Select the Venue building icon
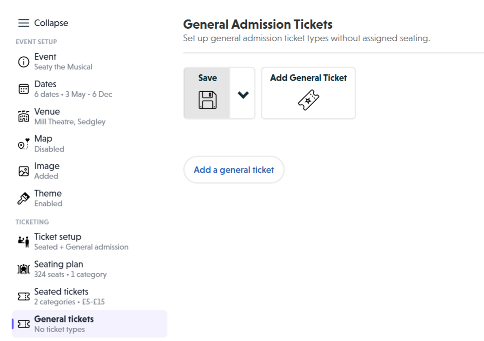The width and height of the screenshot is (484, 341). [x=23, y=116]
